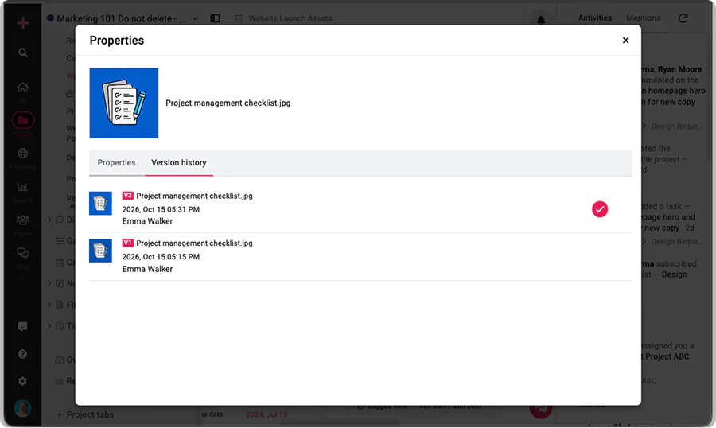The width and height of the screenshot is (716, 428).
Task: Open V2 Project management checklist.jpg file name
Action: tap(195, 196)
